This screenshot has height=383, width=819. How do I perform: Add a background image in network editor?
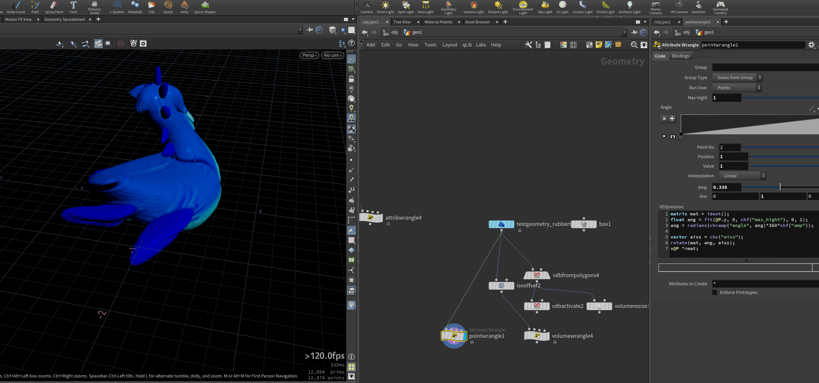[x=608, y=45]
